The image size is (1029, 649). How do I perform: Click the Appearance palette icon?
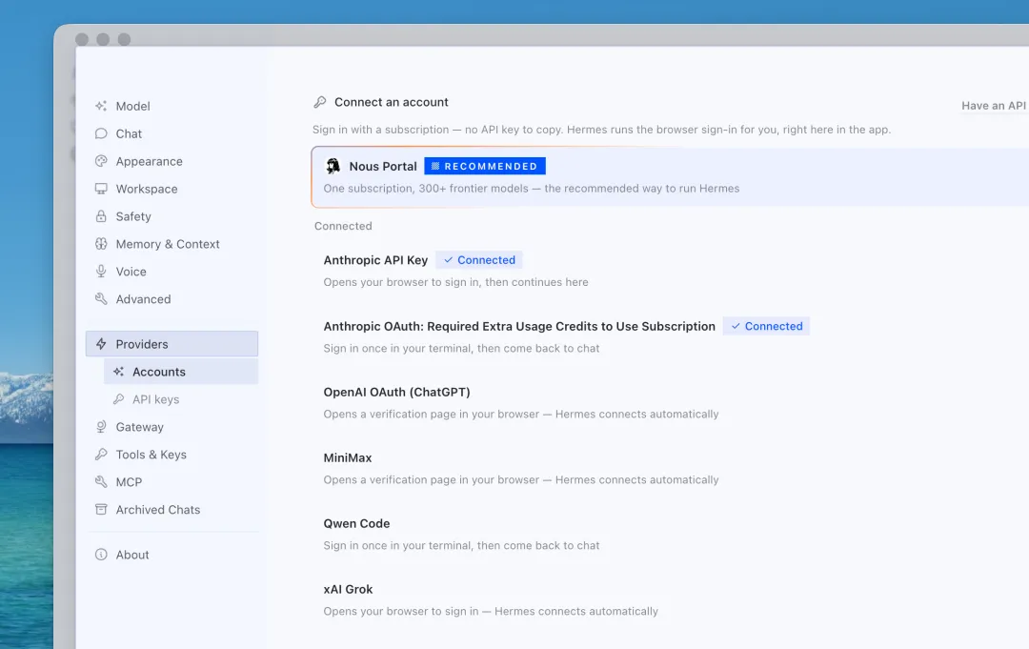click(x=101, y=161)
